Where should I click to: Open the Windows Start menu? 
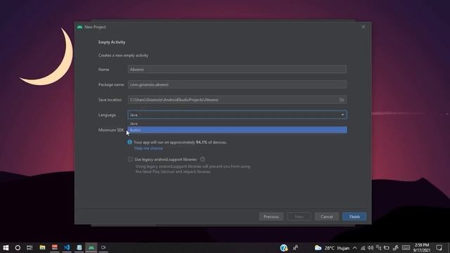point(6,247)
